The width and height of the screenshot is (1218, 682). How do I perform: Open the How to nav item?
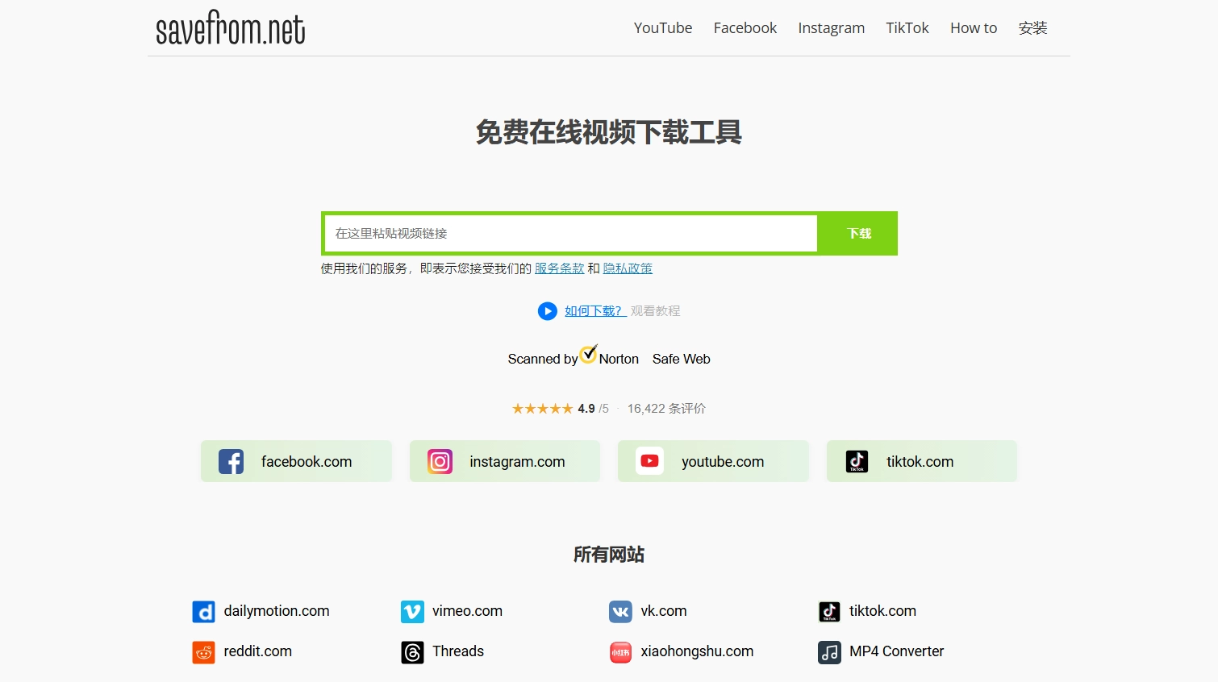[x=974, y=28]
